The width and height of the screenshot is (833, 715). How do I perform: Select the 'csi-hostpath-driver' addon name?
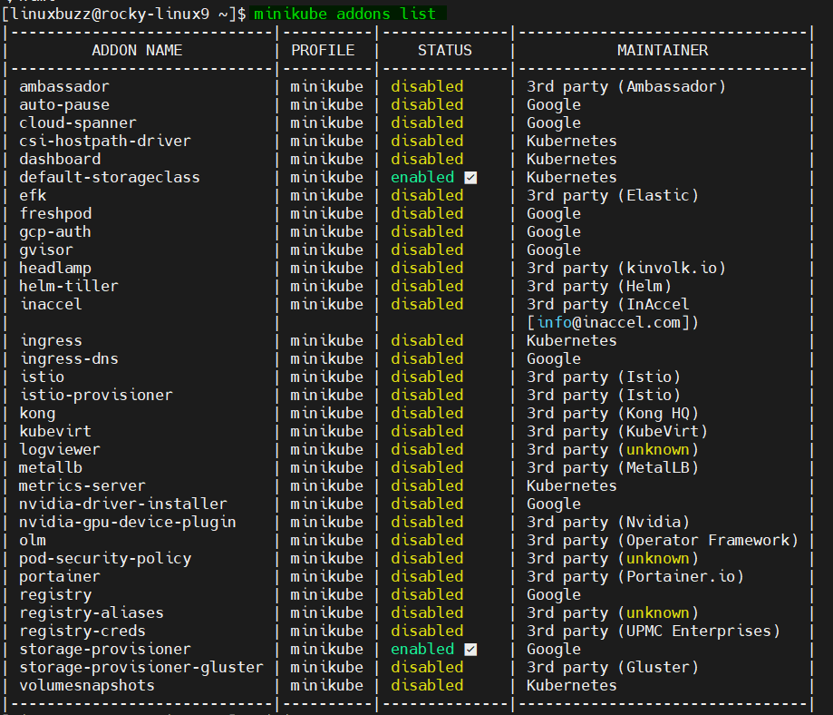104,141
